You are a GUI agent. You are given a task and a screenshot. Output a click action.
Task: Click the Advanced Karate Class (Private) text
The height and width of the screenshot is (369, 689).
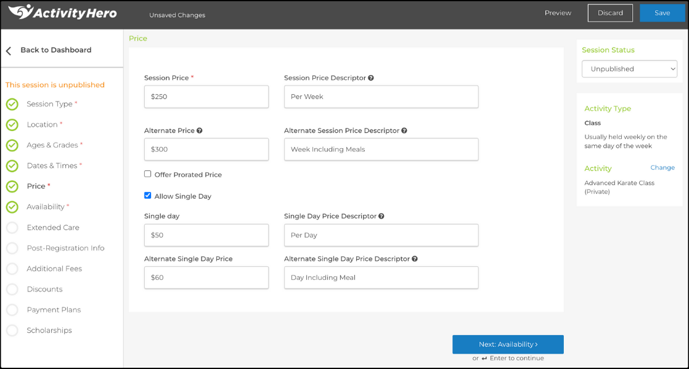(x=619, y=187)
